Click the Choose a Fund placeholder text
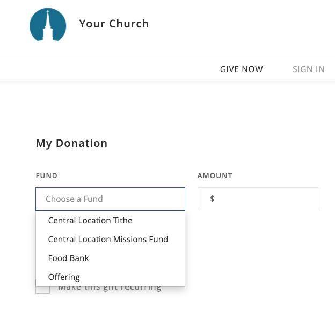The image size is (335, 316). pyautogui.click(x=74, y=199)
